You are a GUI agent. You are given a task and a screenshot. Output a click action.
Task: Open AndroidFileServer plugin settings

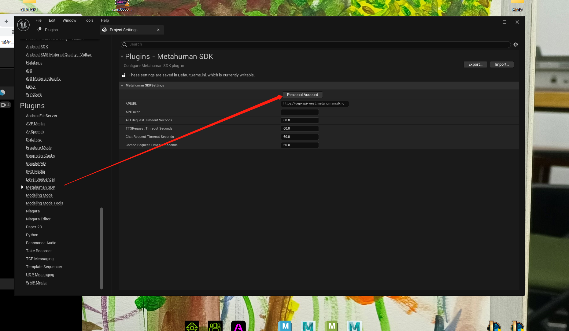pyautogui.click(x=42, y=116)
